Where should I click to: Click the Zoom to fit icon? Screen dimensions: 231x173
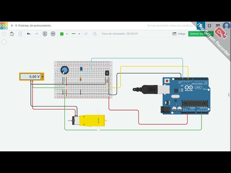pos(4,42)
